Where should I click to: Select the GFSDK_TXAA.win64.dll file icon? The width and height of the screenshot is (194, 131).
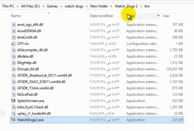click(14, 88)
